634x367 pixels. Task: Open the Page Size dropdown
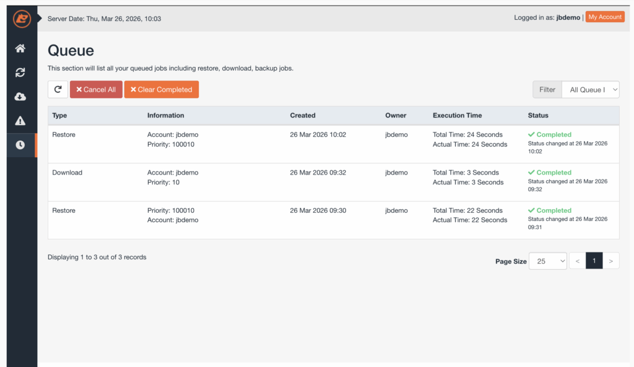[x=547, y=261]
